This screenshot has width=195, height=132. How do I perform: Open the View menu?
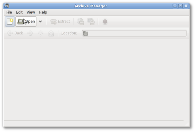(x=31, y=12)
